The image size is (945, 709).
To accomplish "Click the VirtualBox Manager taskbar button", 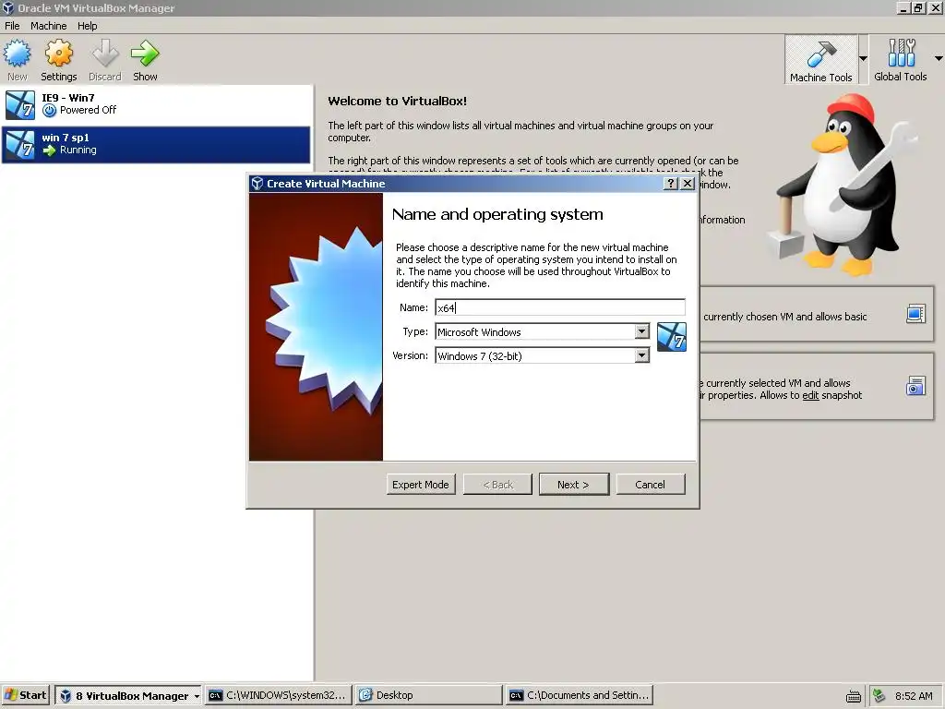I will point(129,696).
